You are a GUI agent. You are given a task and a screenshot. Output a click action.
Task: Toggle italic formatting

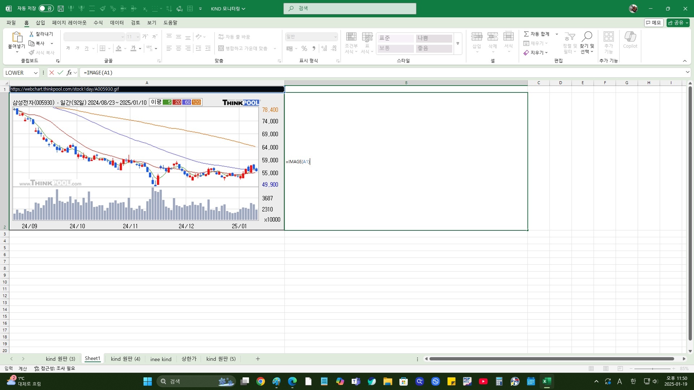(x=77, y=48)
